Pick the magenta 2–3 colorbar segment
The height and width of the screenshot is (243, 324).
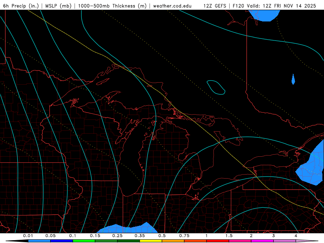pyautogui.click(x=262, y=241)
